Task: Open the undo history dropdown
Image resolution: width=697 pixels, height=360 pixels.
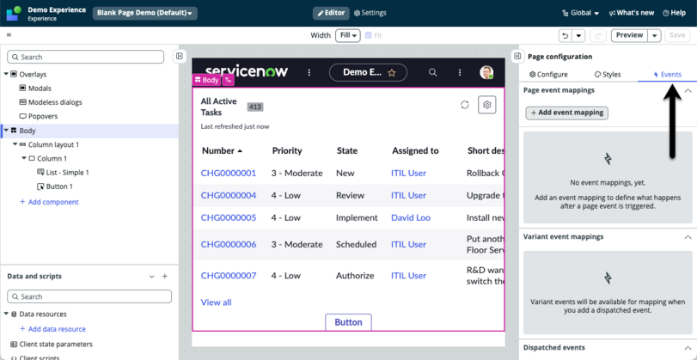Action: coord(578,35)
